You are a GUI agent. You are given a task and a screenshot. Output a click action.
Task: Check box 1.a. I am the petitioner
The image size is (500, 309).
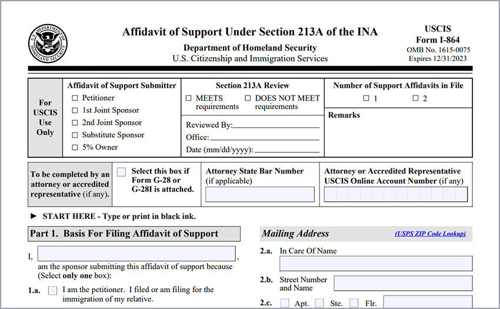(x=52, y=291)
